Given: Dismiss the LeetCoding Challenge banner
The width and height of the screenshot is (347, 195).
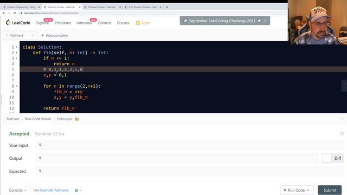Looking at the screenshot, I should 265,21.
